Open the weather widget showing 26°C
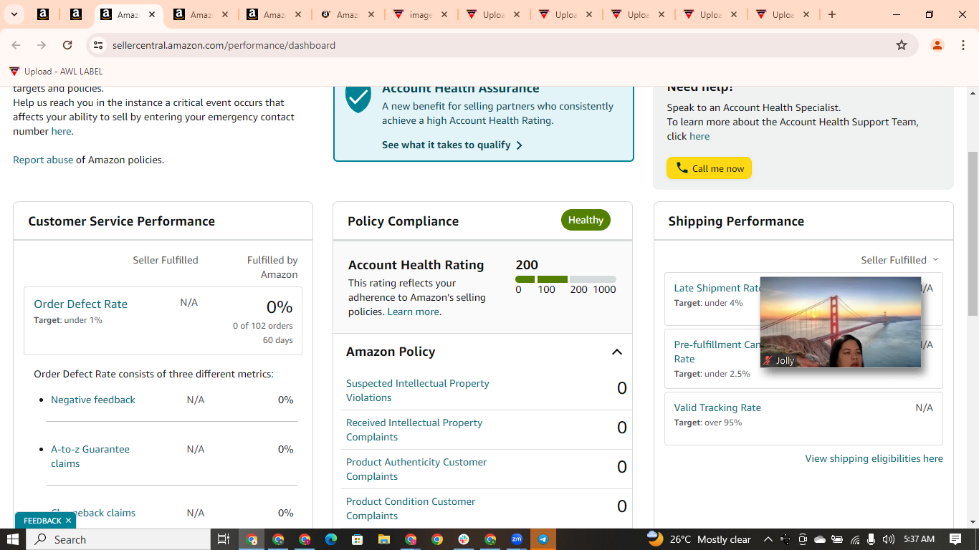This screenshot has height=550, width=979. coord(699,539)
